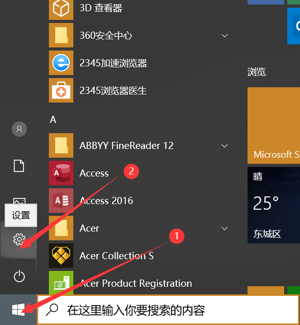The image size is (300, 325).
Task: Click the 360安全中心 folder icon
Action: click(61, 35)
